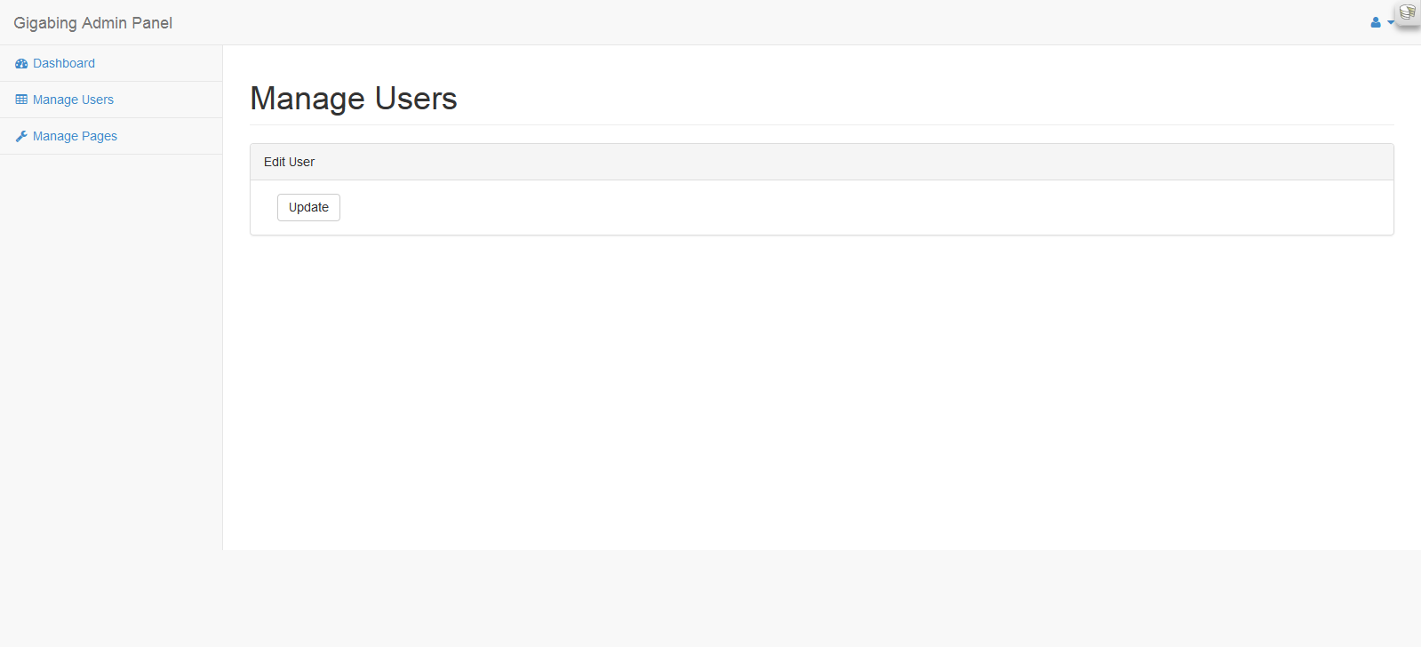
Task: Click the Gigabing Admin Panel brand link
Action: pyautogui.click(x=92, y=23)
